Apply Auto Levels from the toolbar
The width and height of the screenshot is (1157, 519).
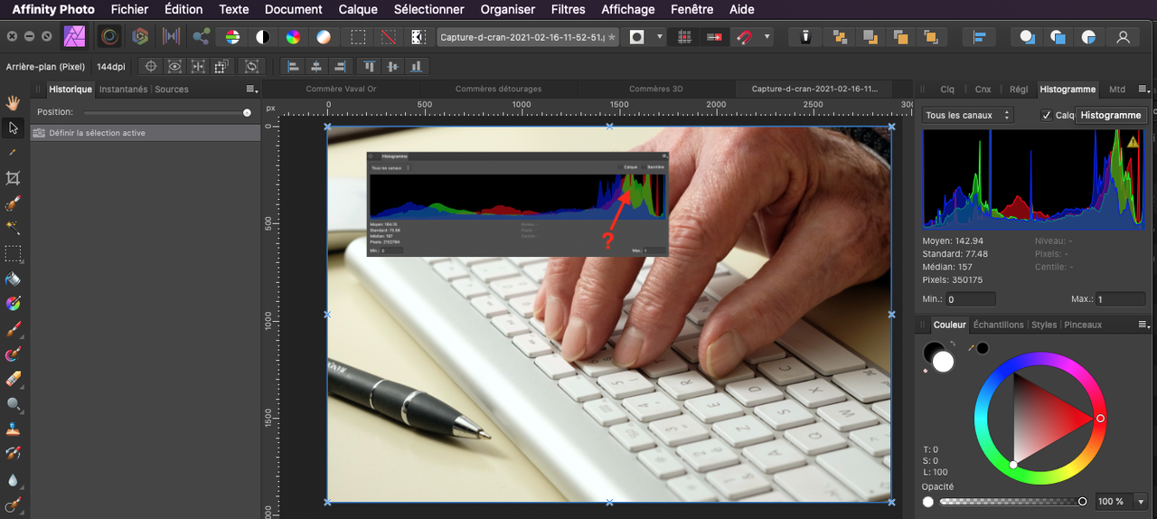click(x=232, y=37)
